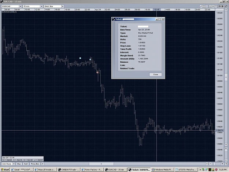229x172 pixels.
Task: Select the trend line drawing tool
Action: (201, 7)
